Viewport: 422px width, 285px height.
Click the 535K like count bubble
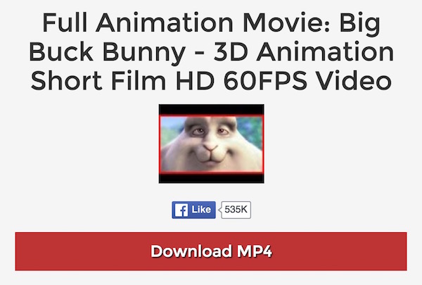(236, 210)
